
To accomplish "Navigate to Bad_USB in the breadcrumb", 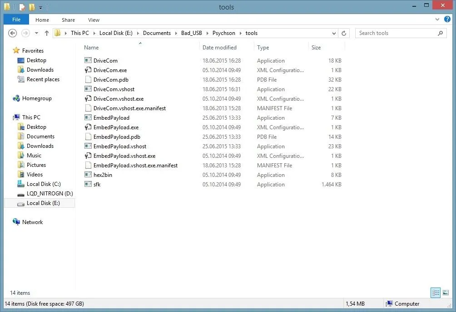I will [x=191, y=33].
